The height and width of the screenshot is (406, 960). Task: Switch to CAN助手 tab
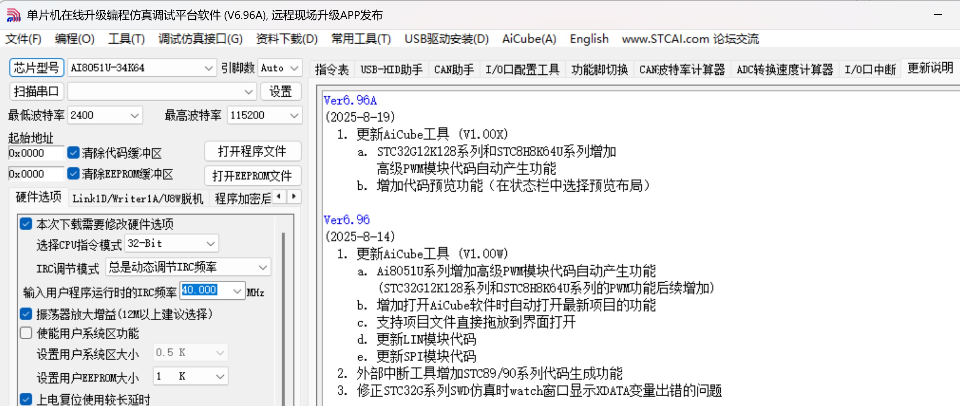454,69
